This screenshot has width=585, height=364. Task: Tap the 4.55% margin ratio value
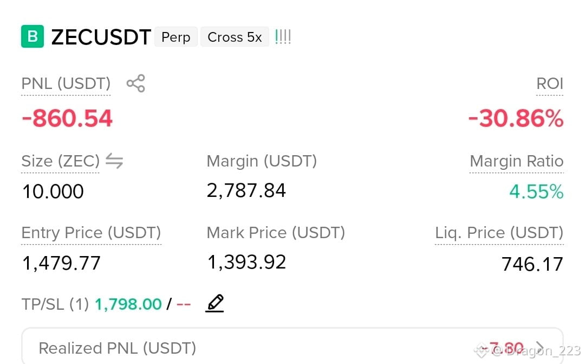pos(536,191)
